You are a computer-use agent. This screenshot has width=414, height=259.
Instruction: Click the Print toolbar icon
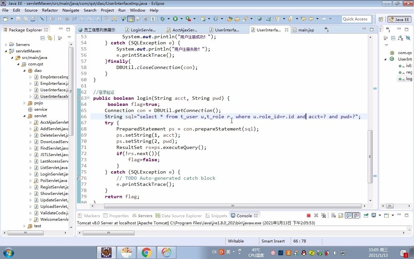[x=33, y=19]
